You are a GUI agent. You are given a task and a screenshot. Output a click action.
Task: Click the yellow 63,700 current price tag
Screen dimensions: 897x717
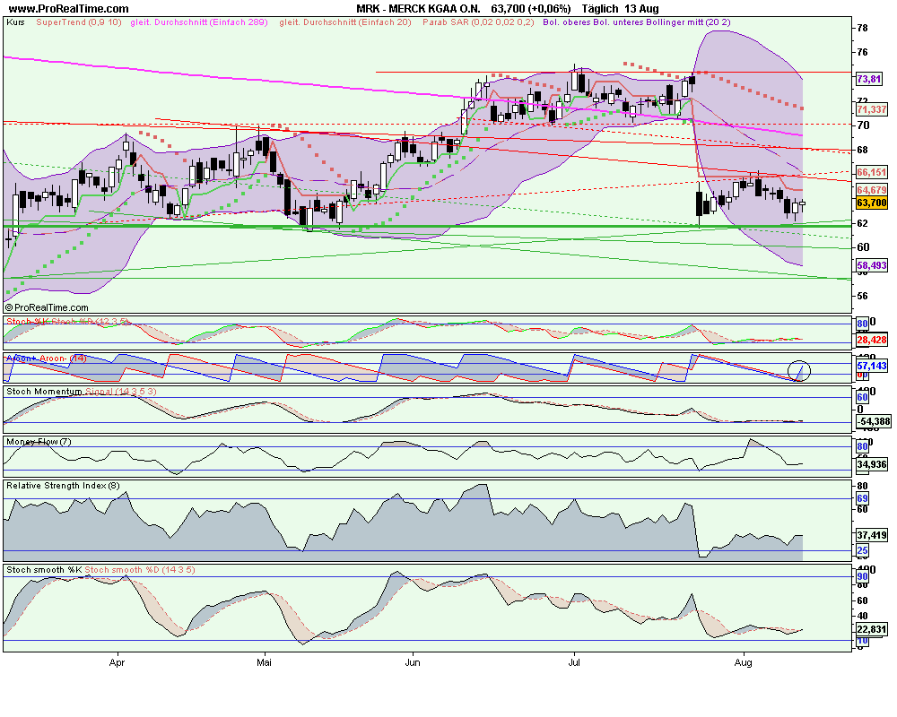click(x=872, y=203)
